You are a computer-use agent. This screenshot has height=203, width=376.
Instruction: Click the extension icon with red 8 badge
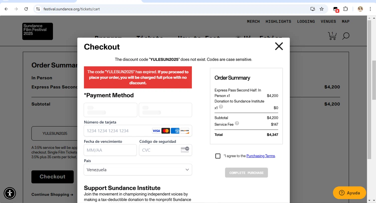(x=336, y=9)
